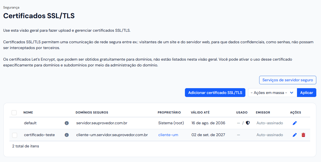321x162 pixels.
Task: Click the 2 total de itens text
Action: pos(26,146)
